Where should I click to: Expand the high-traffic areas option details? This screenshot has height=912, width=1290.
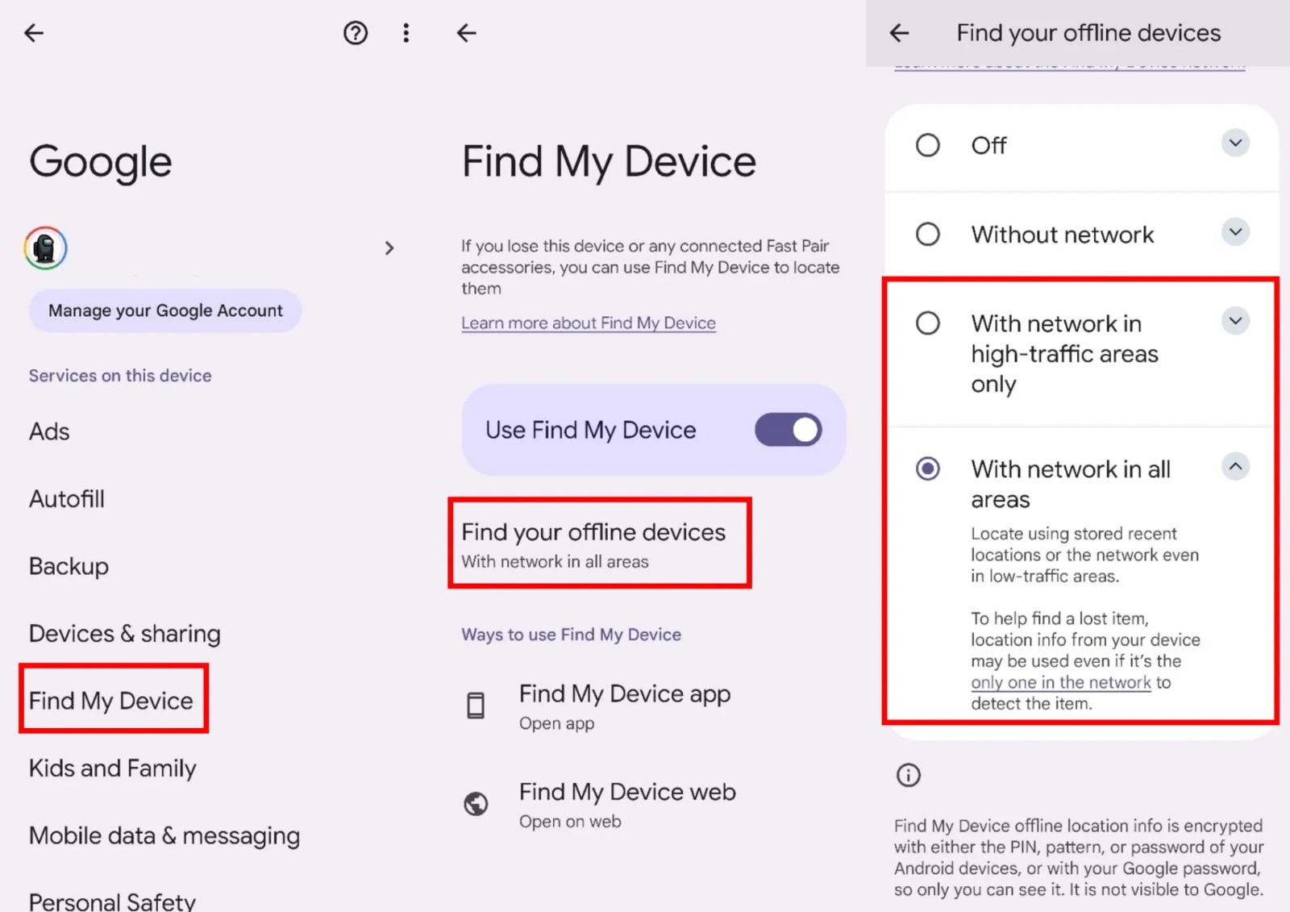tap(1235, 321)
